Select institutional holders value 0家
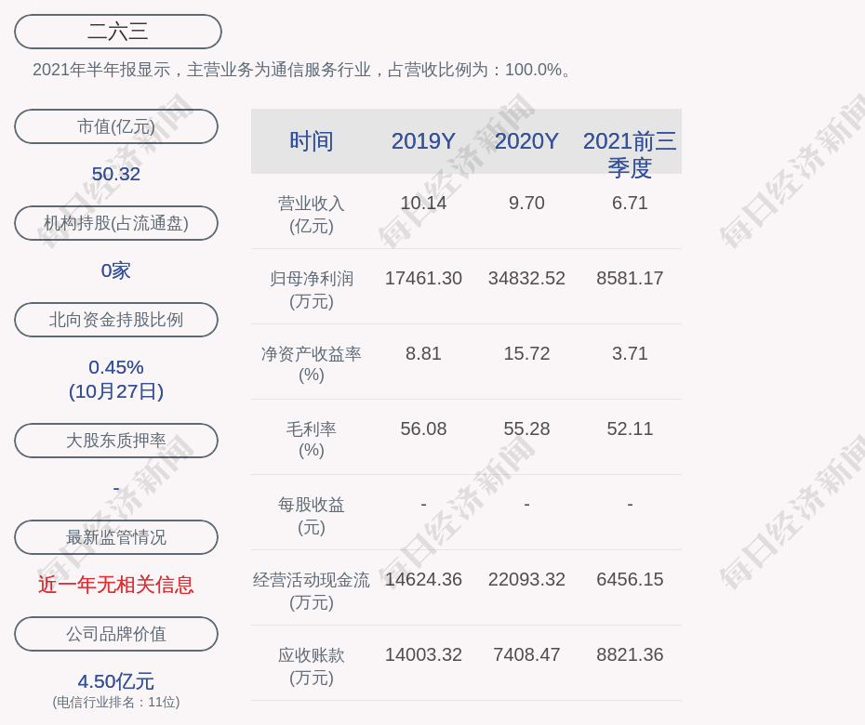The width and height of the screenshot is (865, 725). 115,270
